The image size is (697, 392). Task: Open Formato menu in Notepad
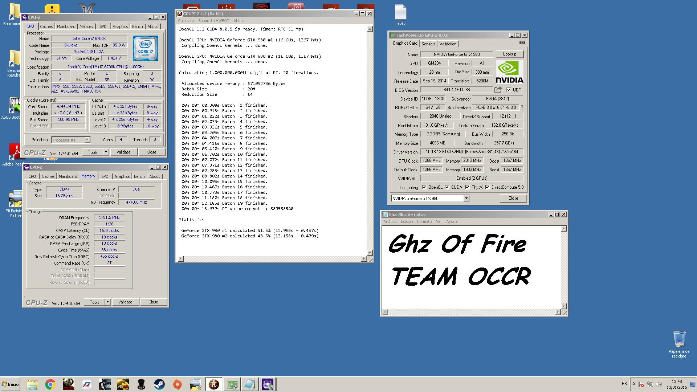(x=424, y=221)
